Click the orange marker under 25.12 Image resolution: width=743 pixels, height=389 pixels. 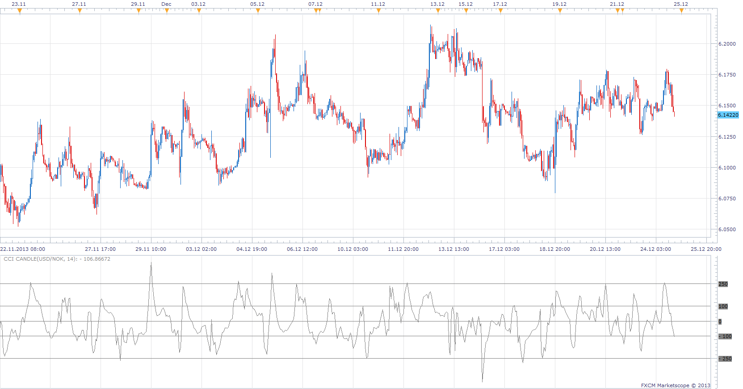tap(681, 11)
